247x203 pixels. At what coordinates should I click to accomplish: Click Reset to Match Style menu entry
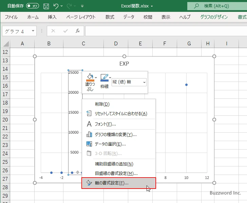pos(120,114)
